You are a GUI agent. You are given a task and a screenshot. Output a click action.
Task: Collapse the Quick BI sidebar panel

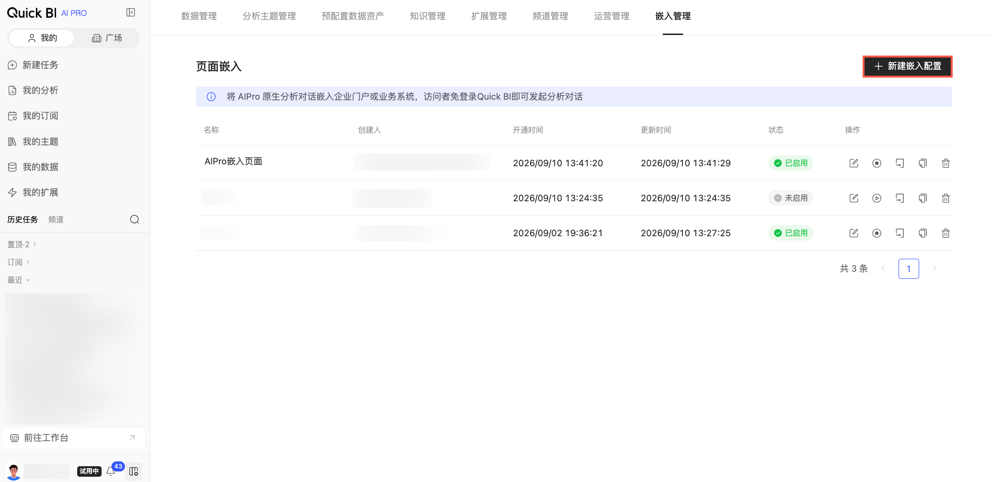[x=130, y=12]
